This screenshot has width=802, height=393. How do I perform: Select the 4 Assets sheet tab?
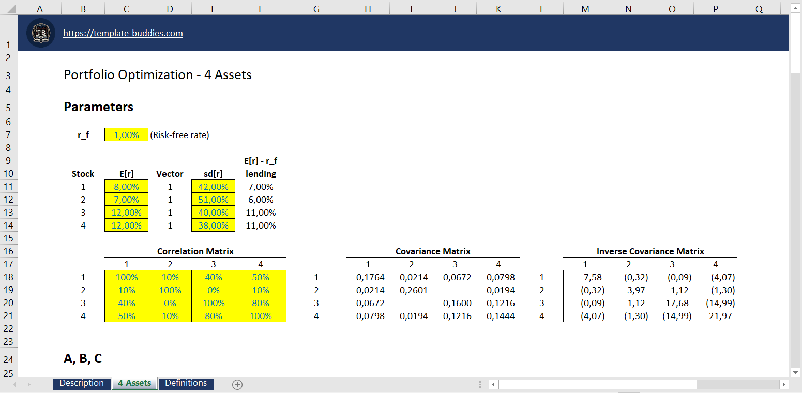[134, 384]
